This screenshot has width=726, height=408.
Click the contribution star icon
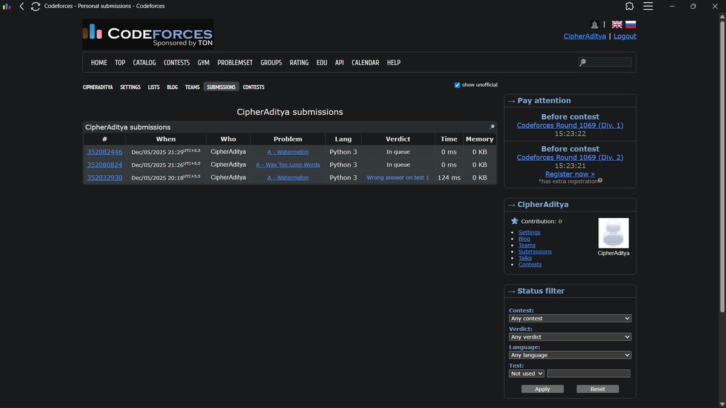point(514,221)
